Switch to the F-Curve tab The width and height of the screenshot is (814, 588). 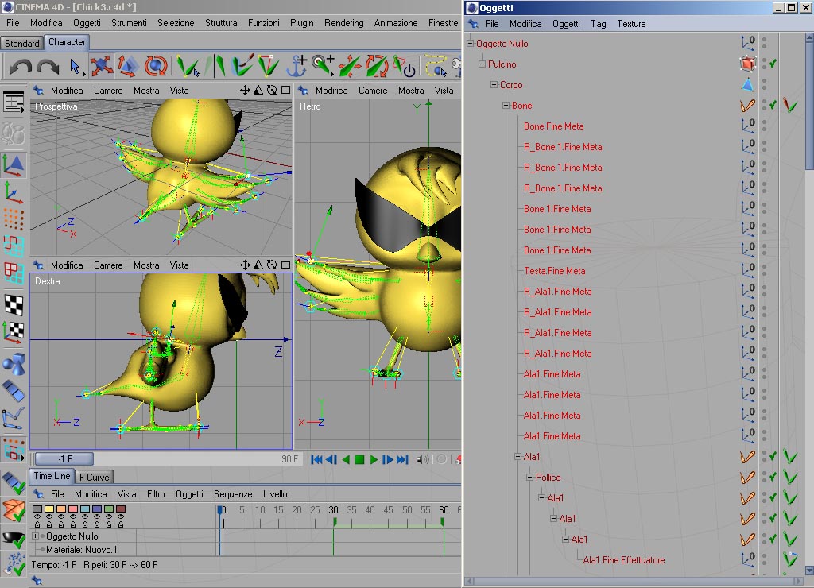(x=95, y=477)
